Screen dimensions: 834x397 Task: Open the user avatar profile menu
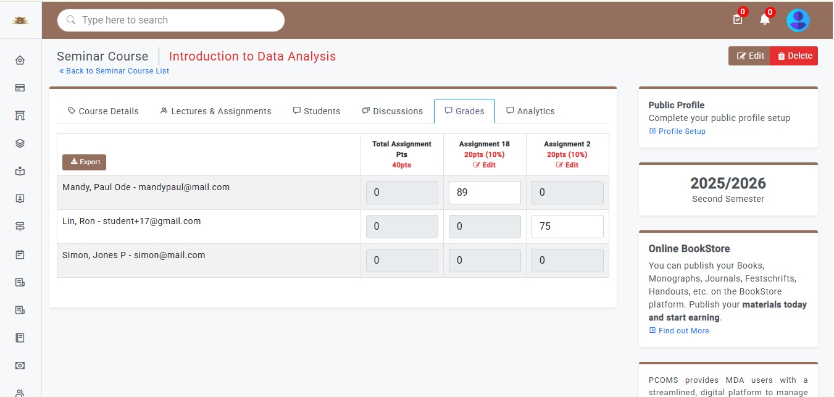click(x=798, y=20)
